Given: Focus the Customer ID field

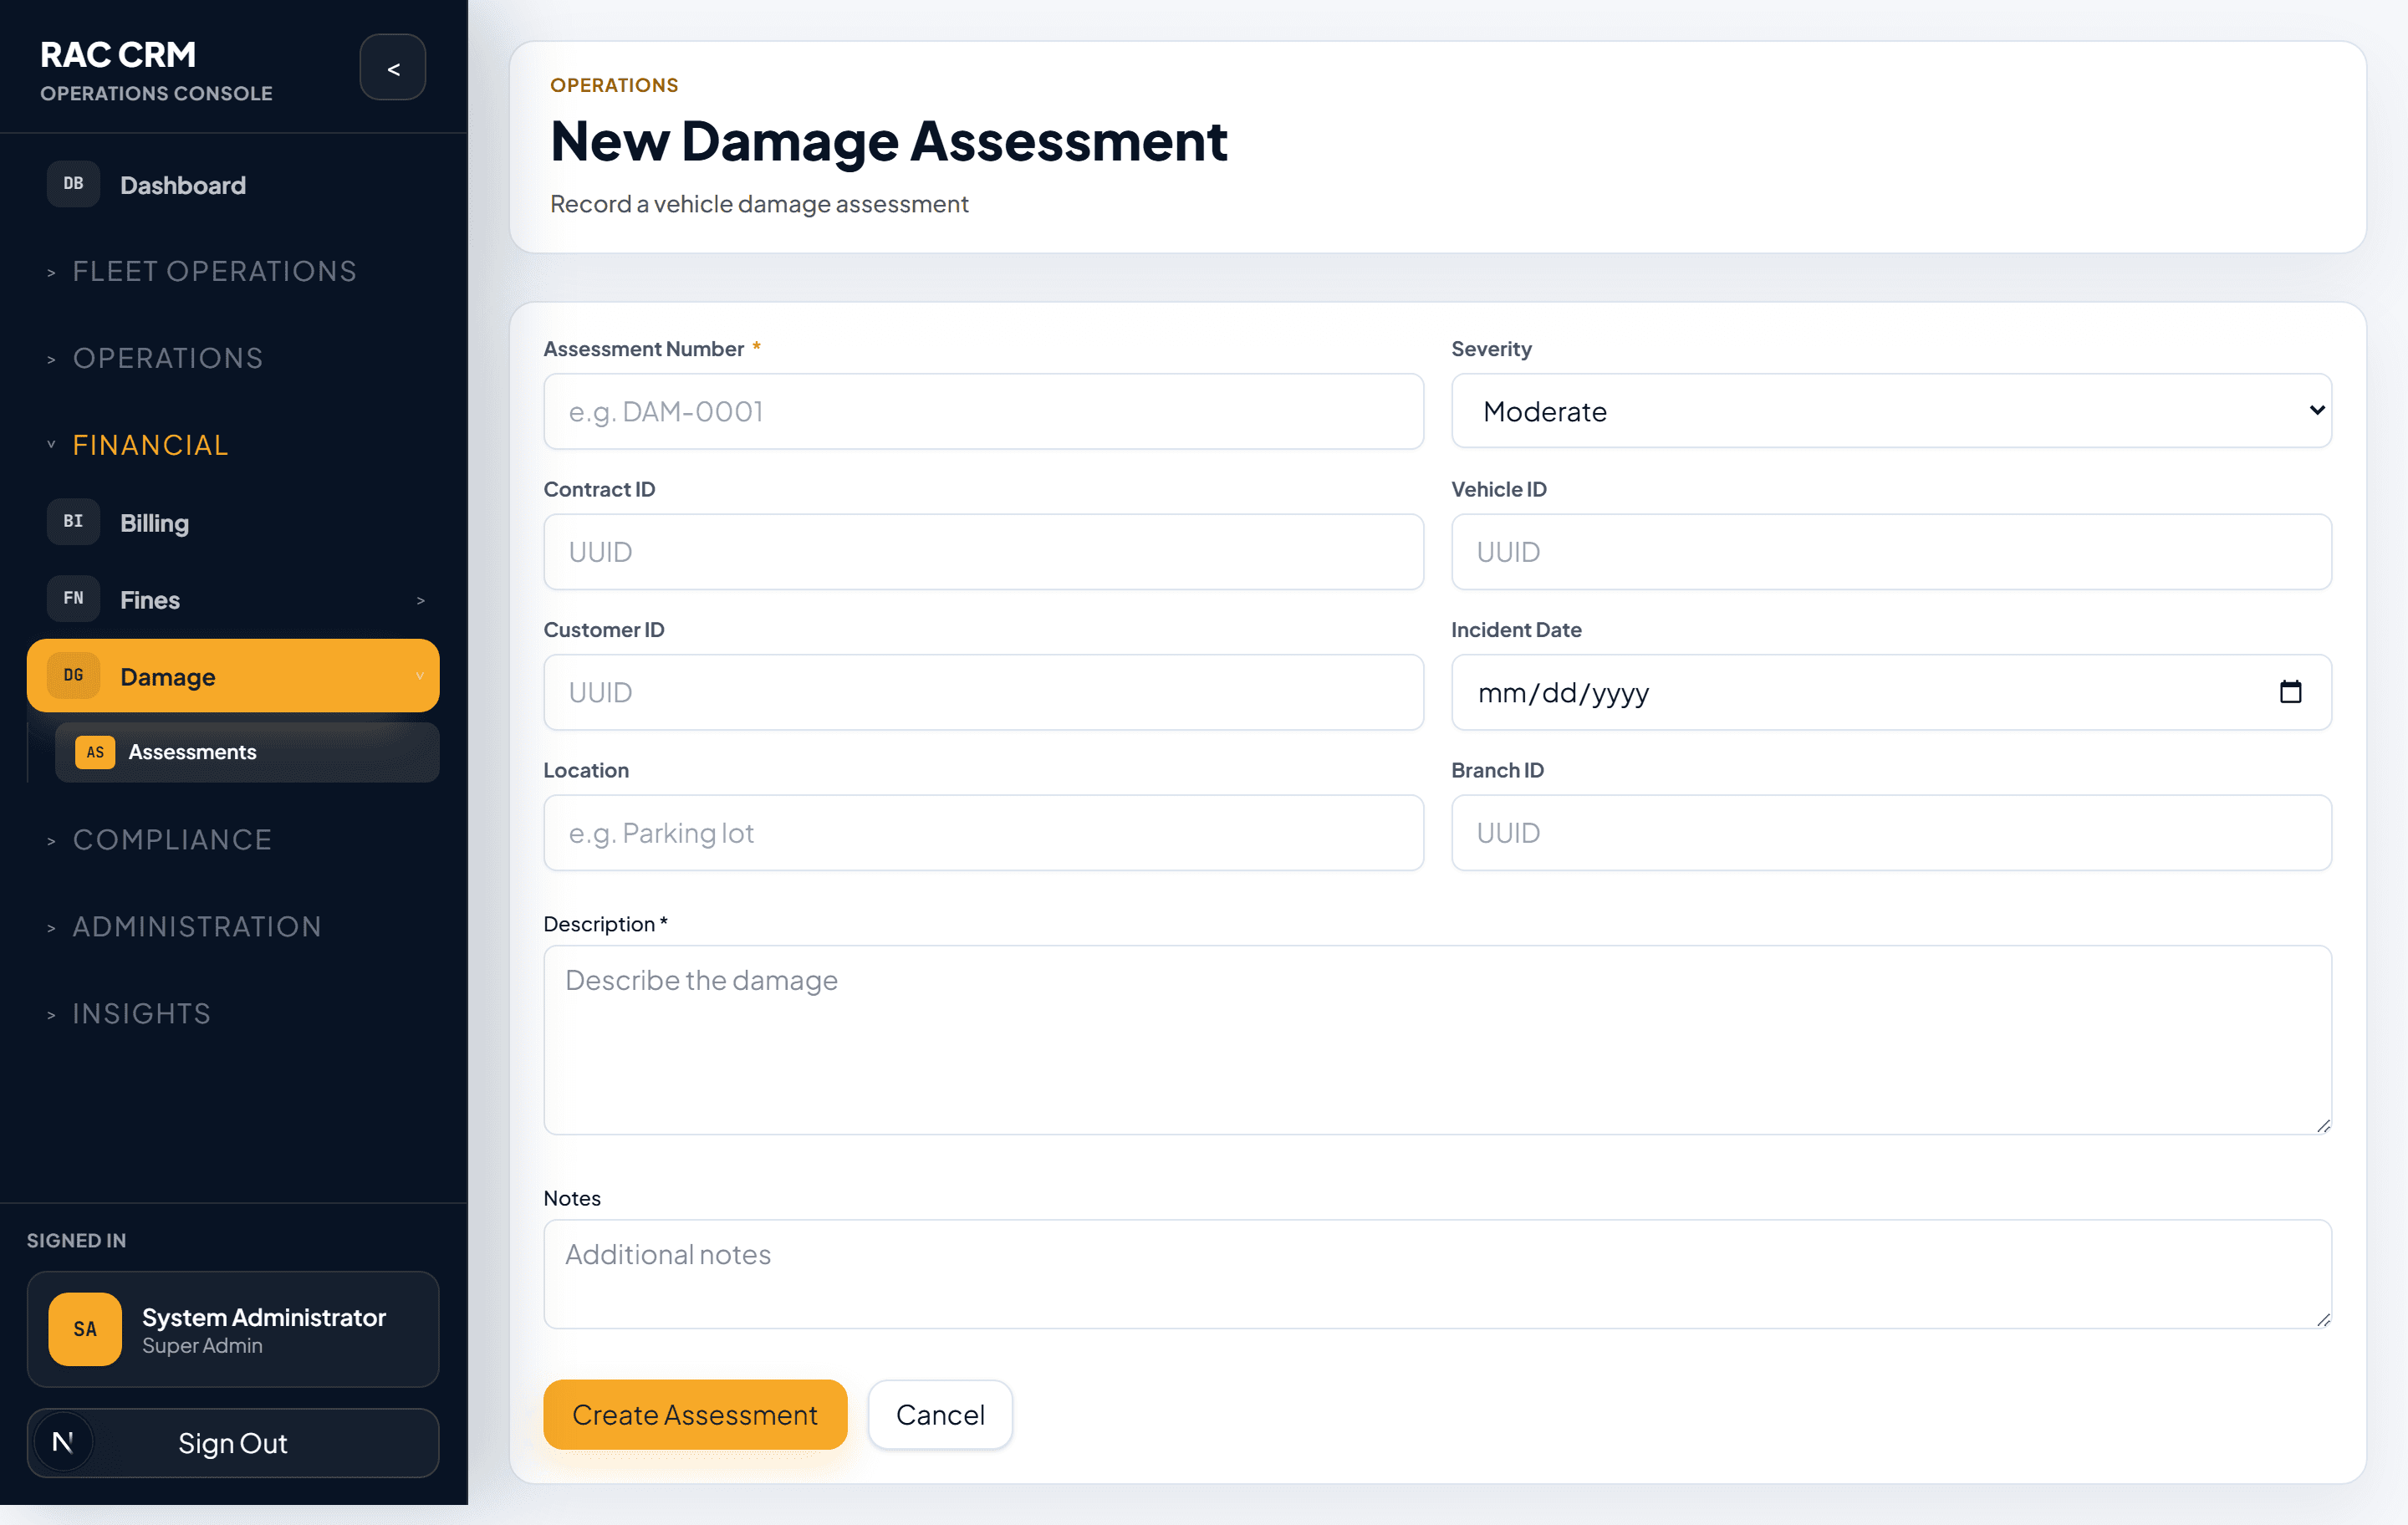Looking at the screenshot, I should pyautogui.click(x=983, y=692).
